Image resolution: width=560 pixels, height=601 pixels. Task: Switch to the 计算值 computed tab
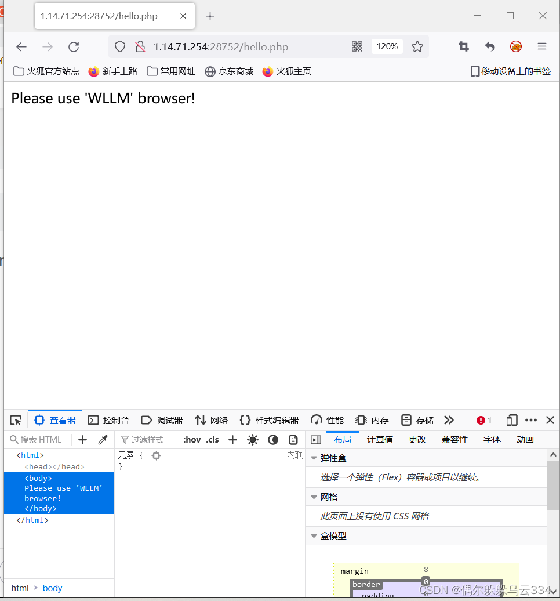pos(380,439)
